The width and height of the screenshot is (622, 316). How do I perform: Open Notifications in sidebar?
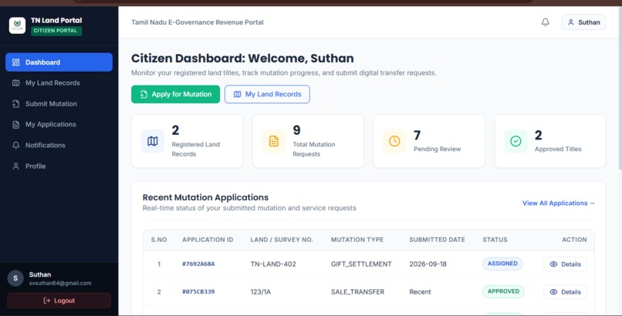coord(59,146)
